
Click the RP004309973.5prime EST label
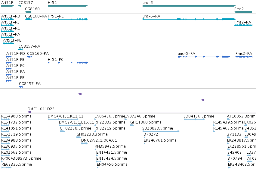click(21, 158)
